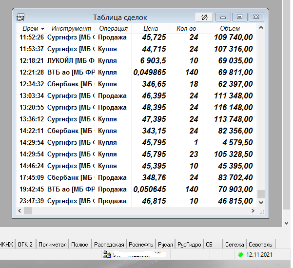Select the trade row at 11:52:26
Viewport: 293px width, 268px height.
coord(137,37)
